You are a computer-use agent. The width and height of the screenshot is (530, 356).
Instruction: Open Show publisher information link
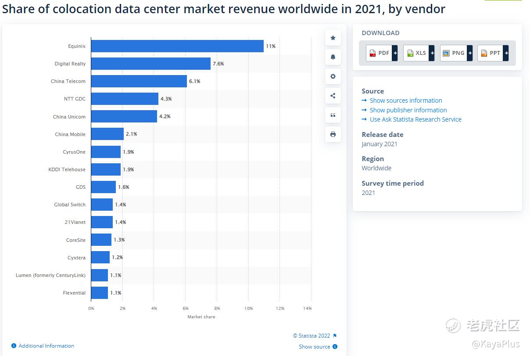408,110
